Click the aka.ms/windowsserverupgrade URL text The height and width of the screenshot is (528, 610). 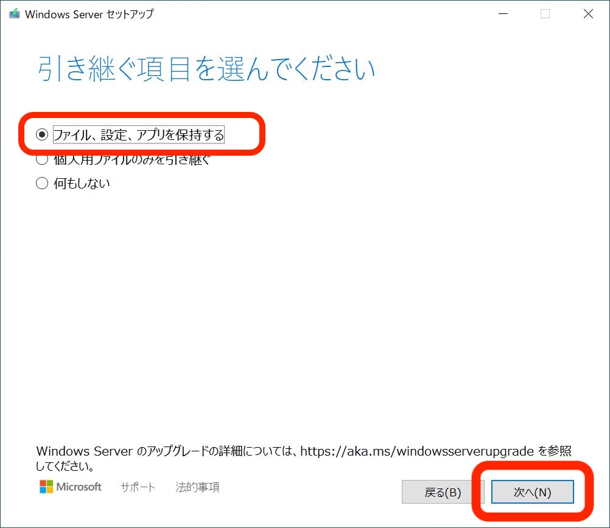[x=416, y=451]
